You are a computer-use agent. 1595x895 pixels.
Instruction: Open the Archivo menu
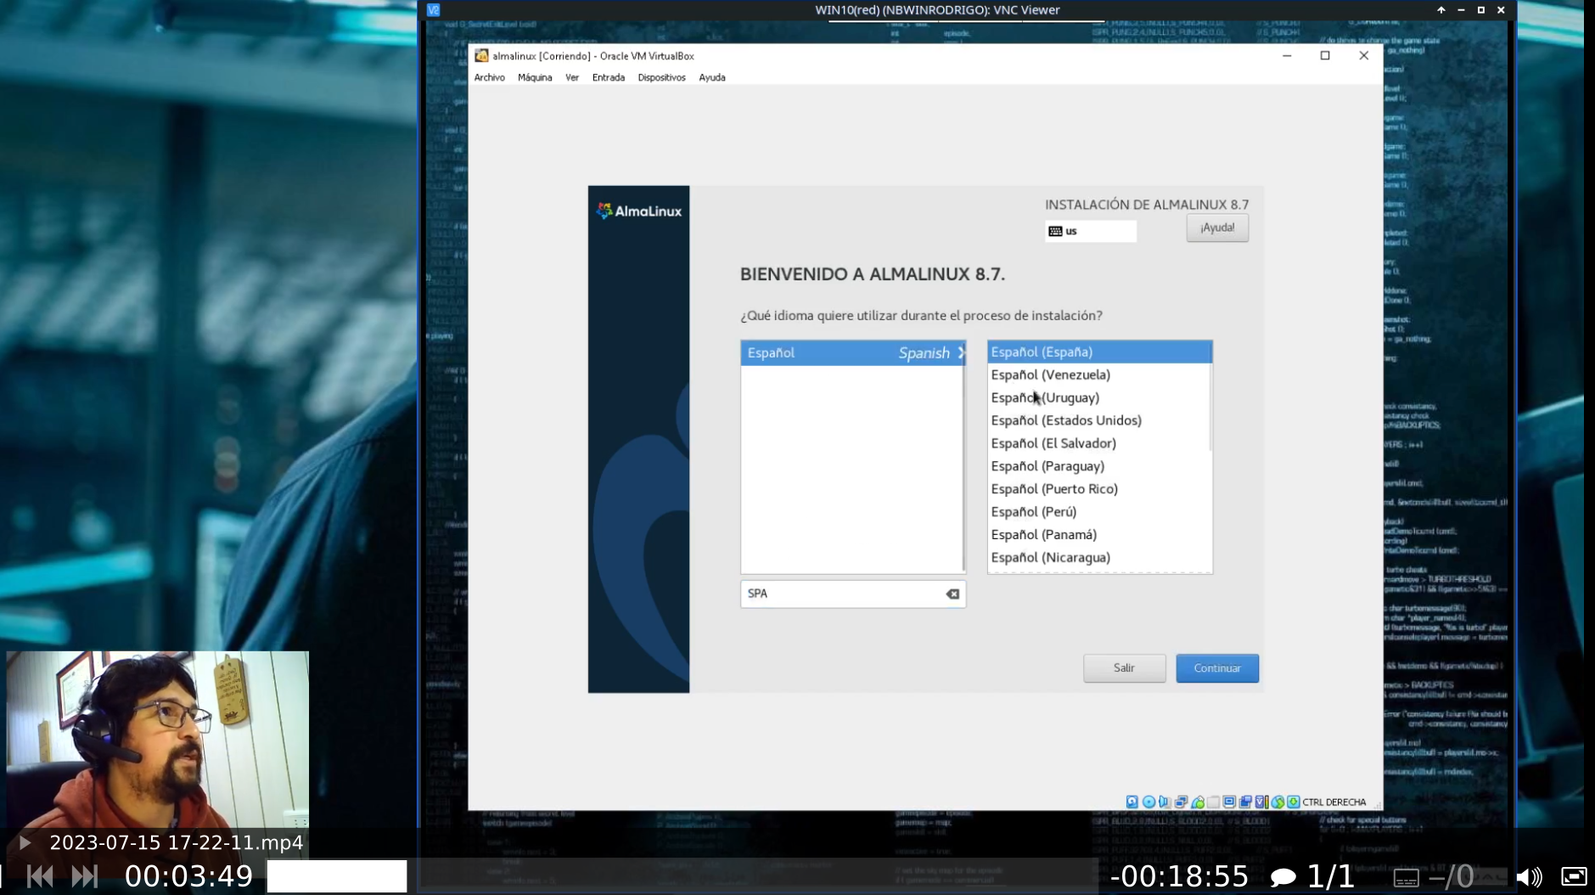pyautogui.click(x=489, y=77)
